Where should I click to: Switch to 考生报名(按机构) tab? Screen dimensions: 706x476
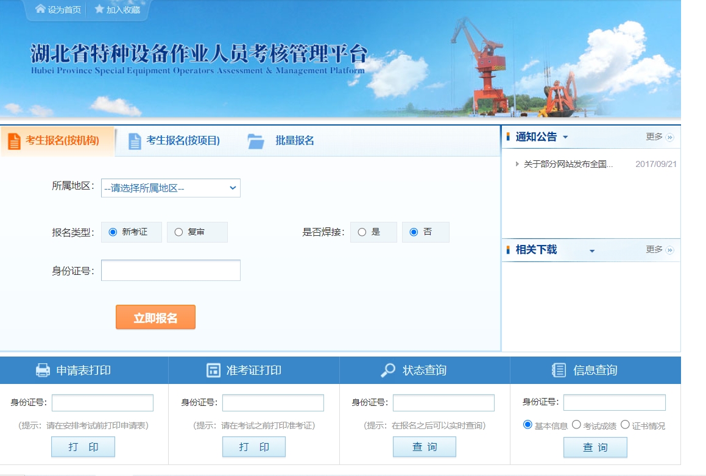coord(58,141)
